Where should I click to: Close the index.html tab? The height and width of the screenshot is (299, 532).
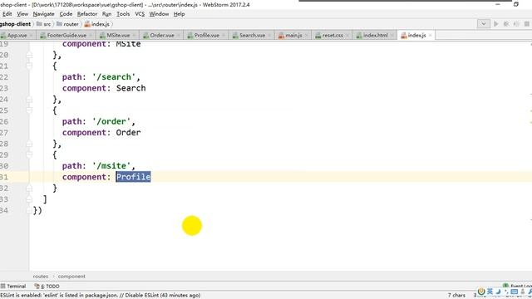(x=392, y=35)
